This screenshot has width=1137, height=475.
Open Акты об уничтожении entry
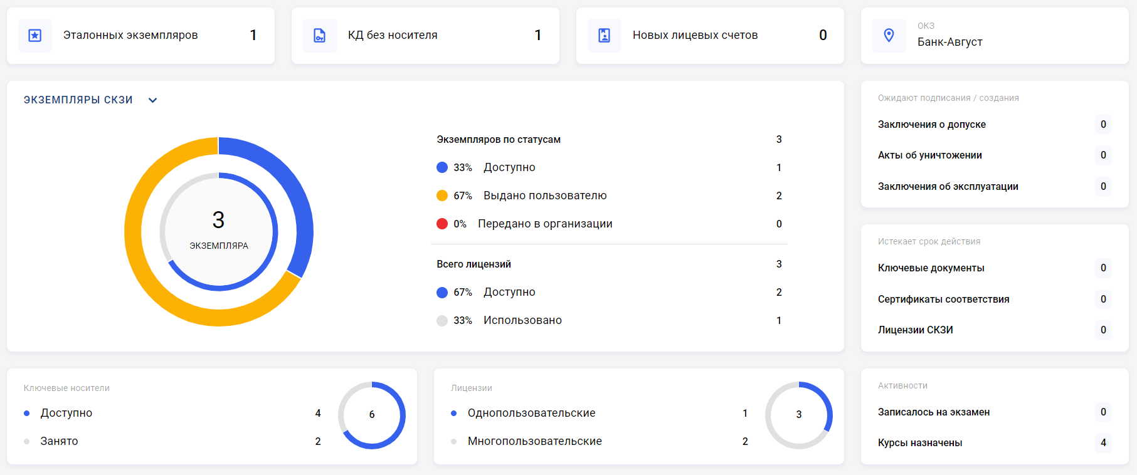pyautogui.click(x=930, y=155)
